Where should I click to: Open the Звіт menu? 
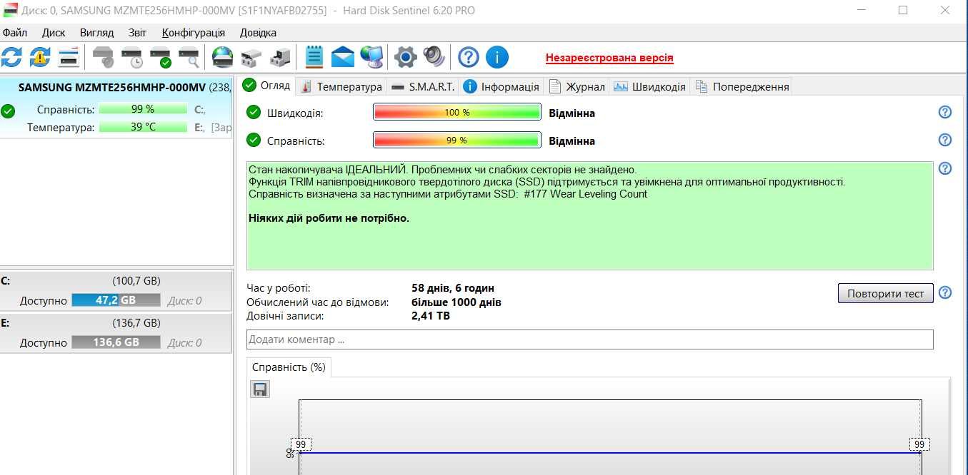coord(137,33)
